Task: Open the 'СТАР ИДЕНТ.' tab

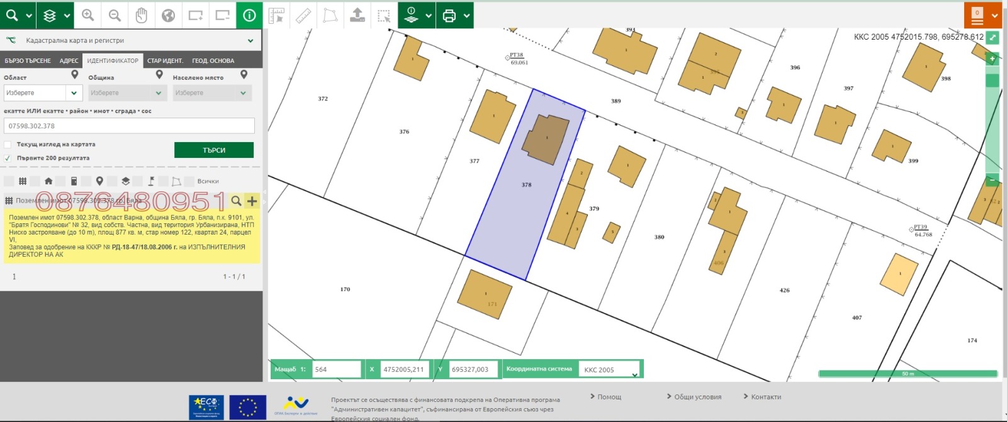Action: tap(165, 61)
